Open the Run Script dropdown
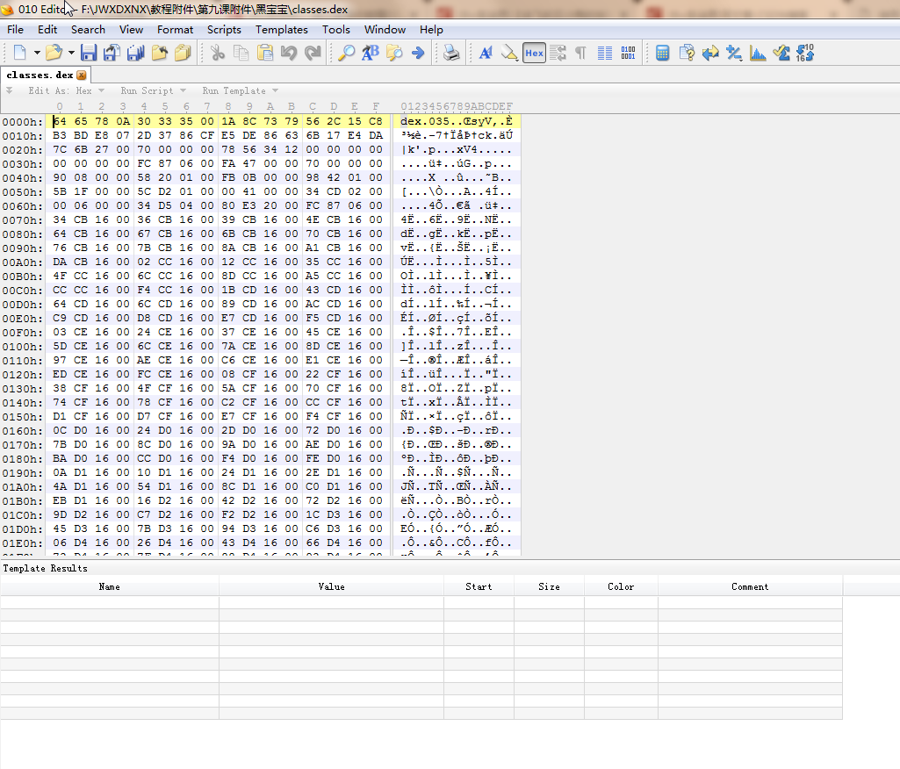The width and height of the screenshot is (900, 769). coord(151,90)
